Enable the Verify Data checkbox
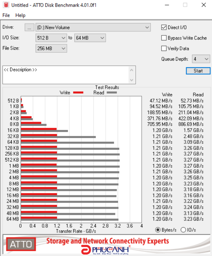Screen dimensions: 212x256 point(164,48)
